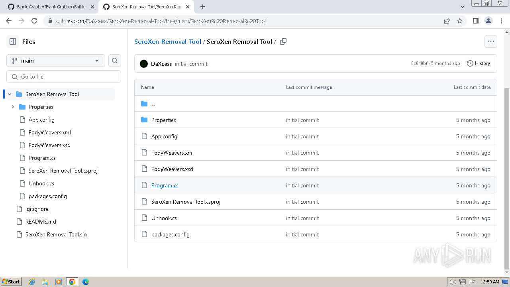The height and width of the screenshot is (287, 510).
Task: Select FodyWeavers.xml in the file tree
Action: [x=50, y=132]
